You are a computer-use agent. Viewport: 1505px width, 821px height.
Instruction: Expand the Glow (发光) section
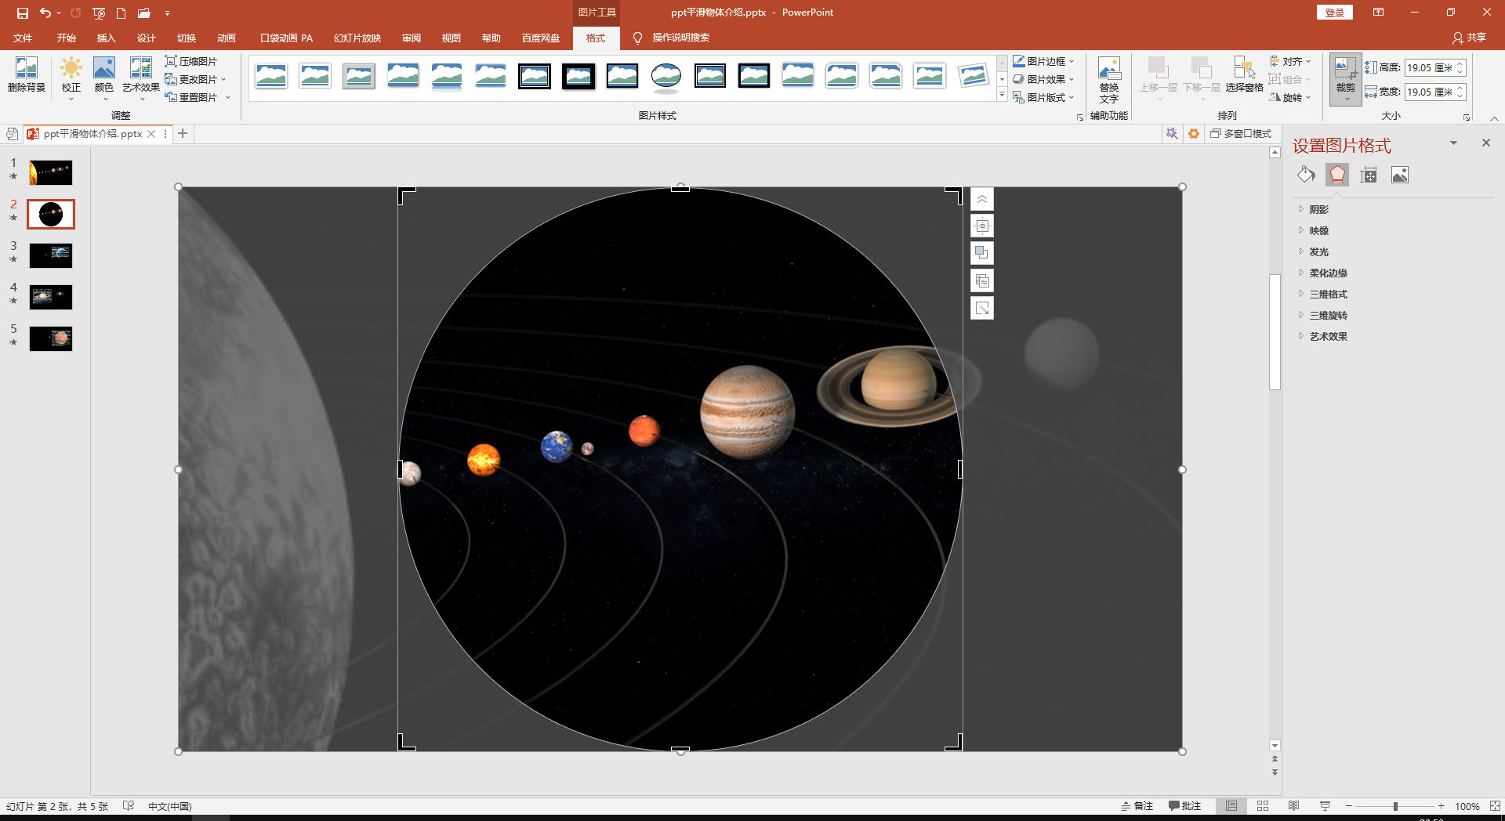pyautogui.click(x=1319, y=251)
